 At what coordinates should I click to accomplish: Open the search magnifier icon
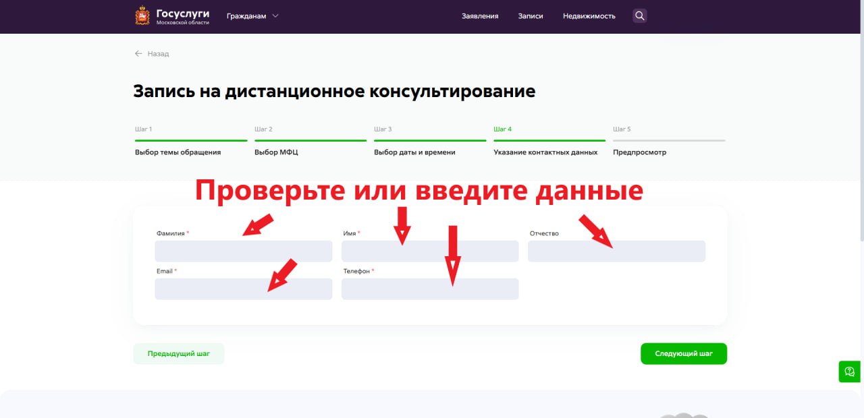pos(639,16)
